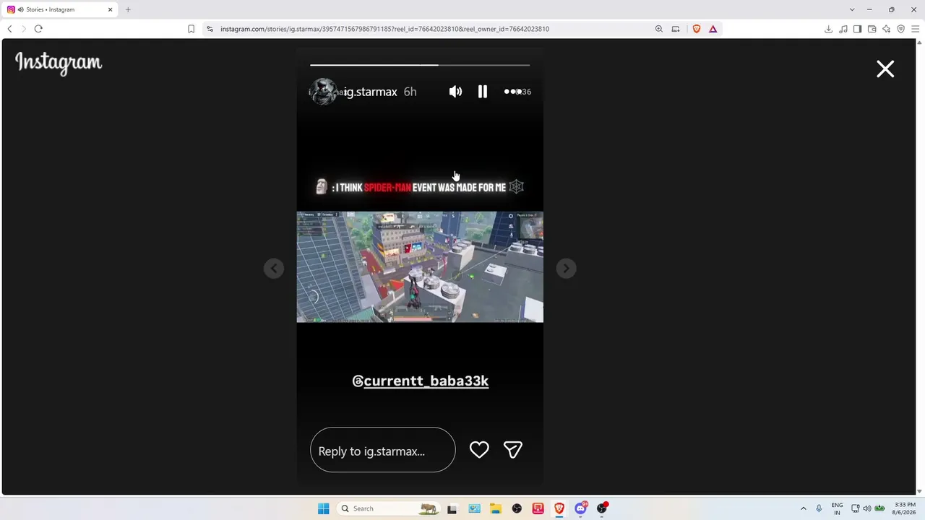Open the Windows Start menu
This screenshot has height=520, width=925.
(x=323, y=508)
